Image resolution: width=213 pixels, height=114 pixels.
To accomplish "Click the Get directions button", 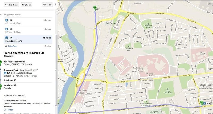I will [x=11, y=5].
